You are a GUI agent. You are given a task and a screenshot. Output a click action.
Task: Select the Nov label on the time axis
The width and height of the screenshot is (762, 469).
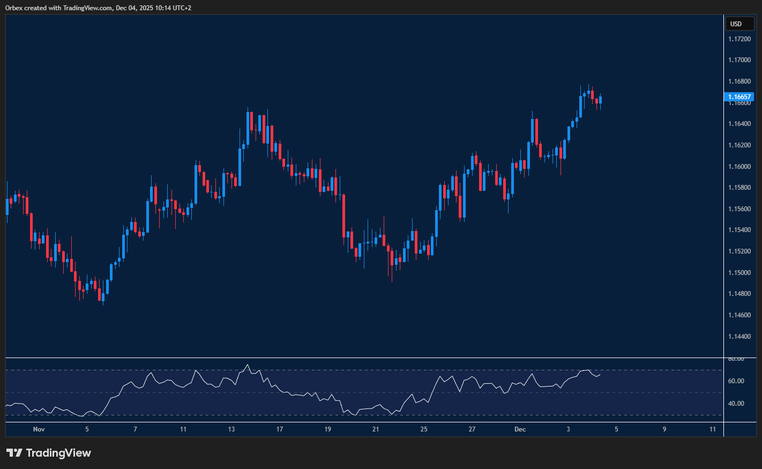[x=39, y=429]
